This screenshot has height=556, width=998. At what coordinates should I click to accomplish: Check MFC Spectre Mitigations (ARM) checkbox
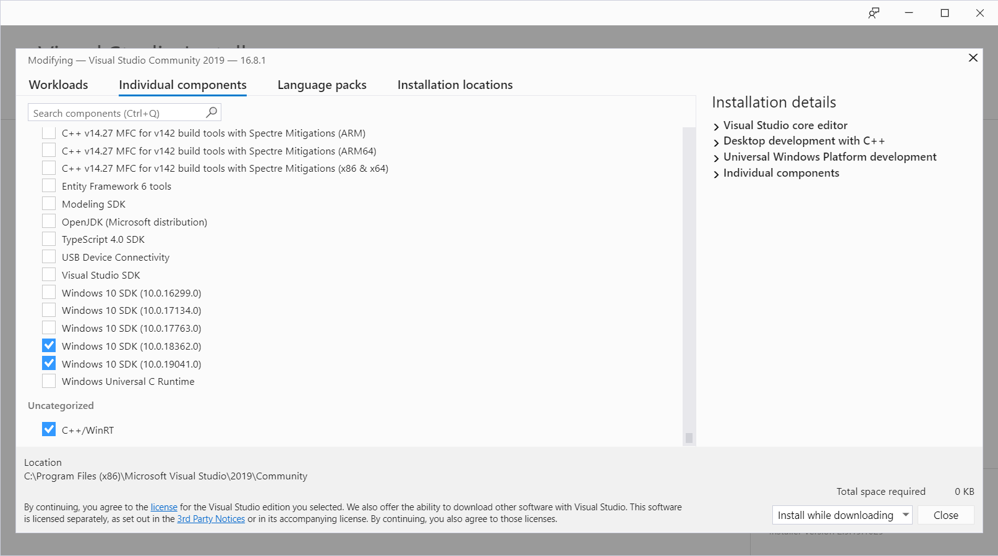(x=49, y=133)
